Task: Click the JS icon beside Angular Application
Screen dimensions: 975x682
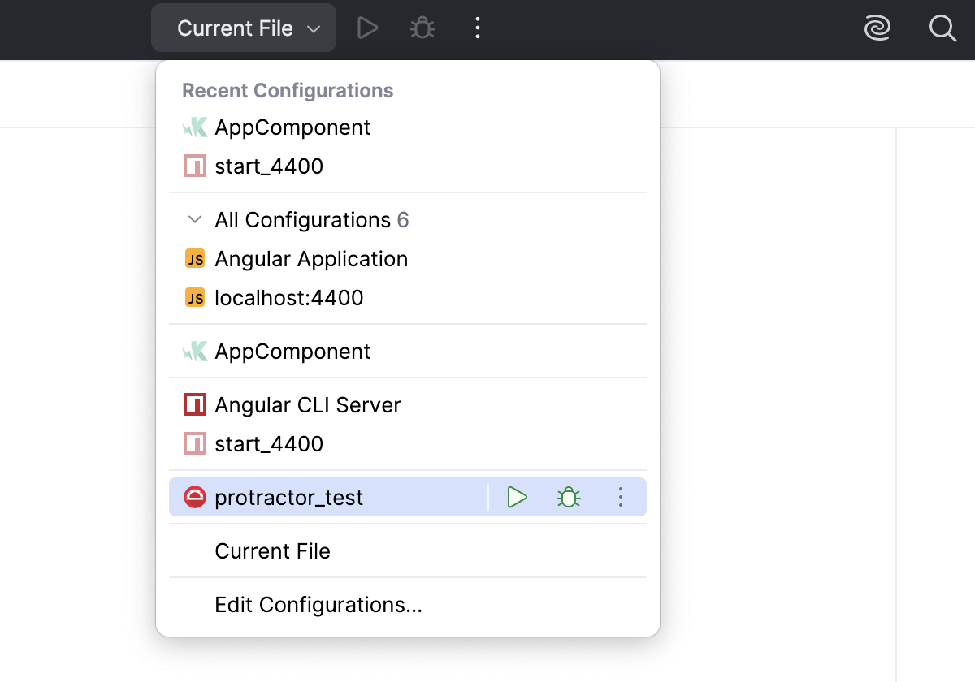Action: point(195,259)
